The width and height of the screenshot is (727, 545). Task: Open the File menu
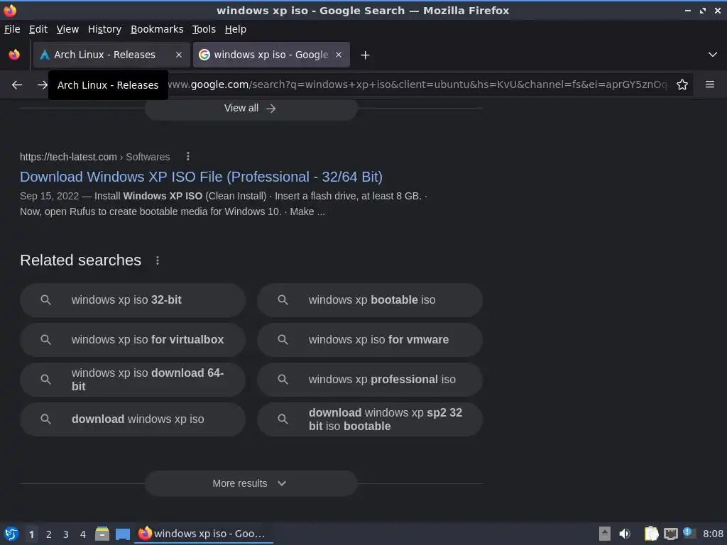(12, 29)
